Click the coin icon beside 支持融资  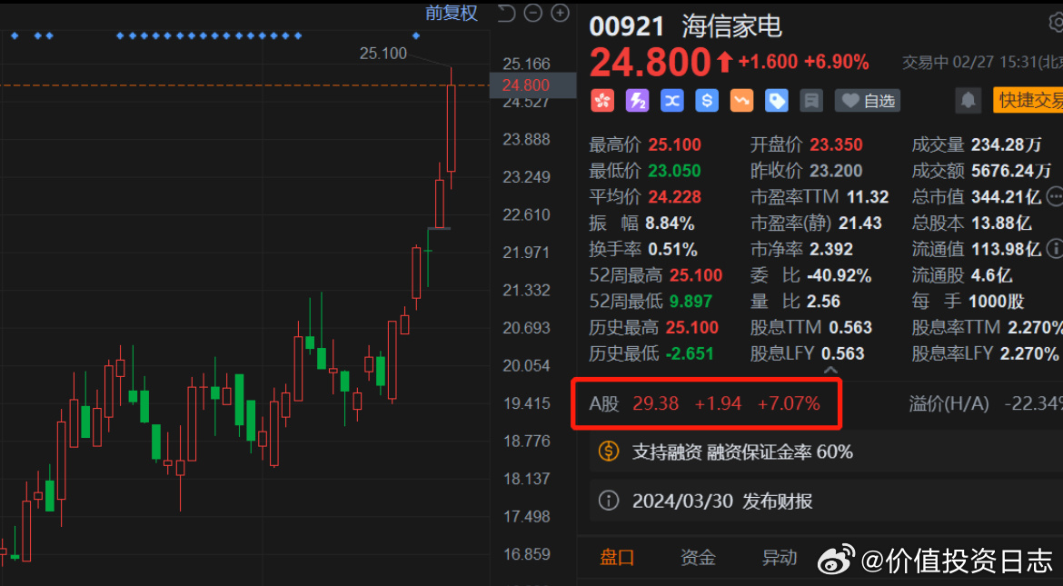point(609,452)
